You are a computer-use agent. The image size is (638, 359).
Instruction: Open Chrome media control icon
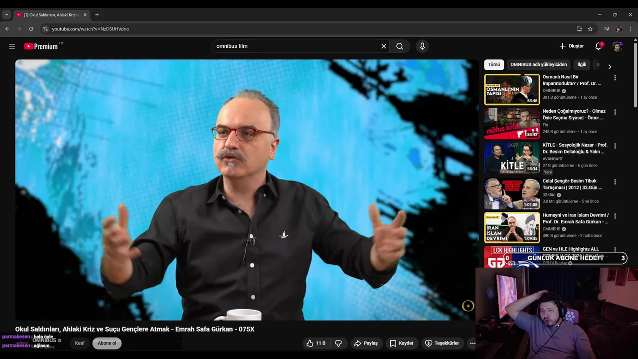point(607,29)
